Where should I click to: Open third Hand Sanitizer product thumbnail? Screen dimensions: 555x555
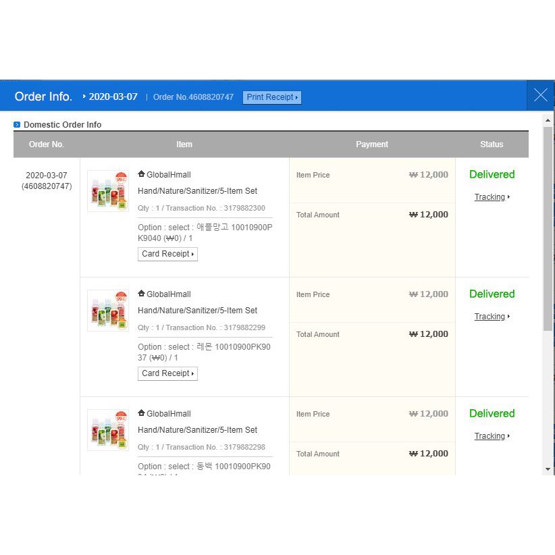[108, 430]
